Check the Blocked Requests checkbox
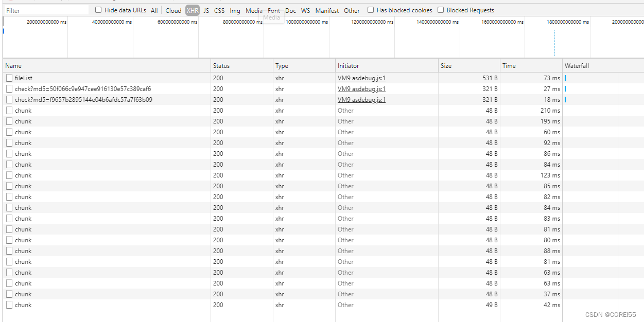 [441, 10]
